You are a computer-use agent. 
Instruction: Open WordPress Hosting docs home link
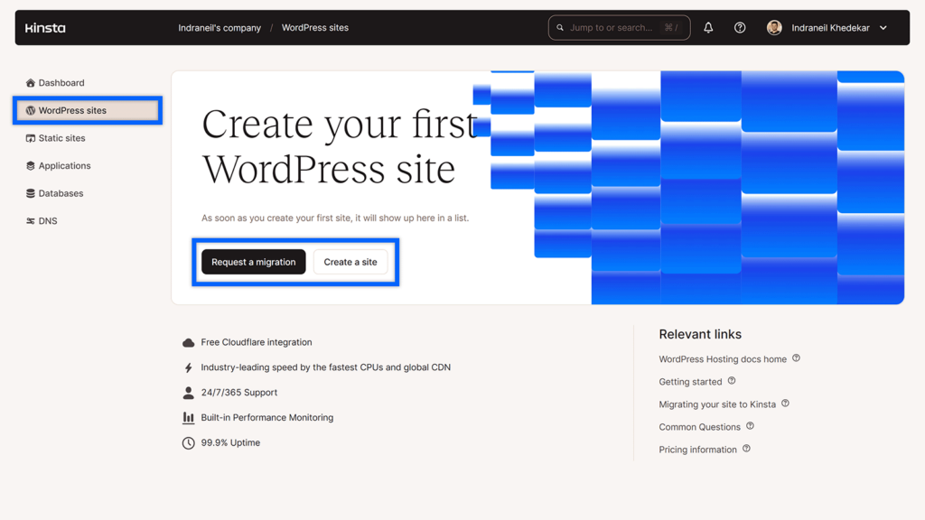click(723, 359)
